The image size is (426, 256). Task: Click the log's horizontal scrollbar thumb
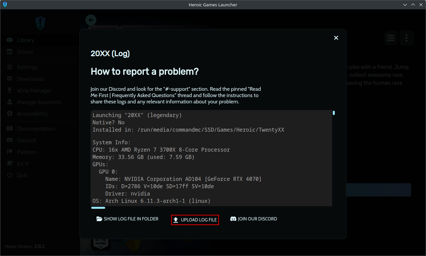click(x=98, y=208)
